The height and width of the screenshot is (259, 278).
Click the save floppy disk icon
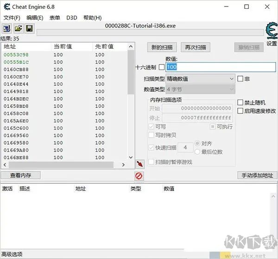tap(29, 29)
